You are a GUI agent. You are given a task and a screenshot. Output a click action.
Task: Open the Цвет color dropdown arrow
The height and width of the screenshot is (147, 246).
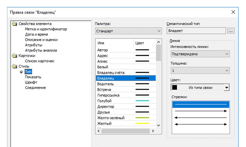pos(226,88)
